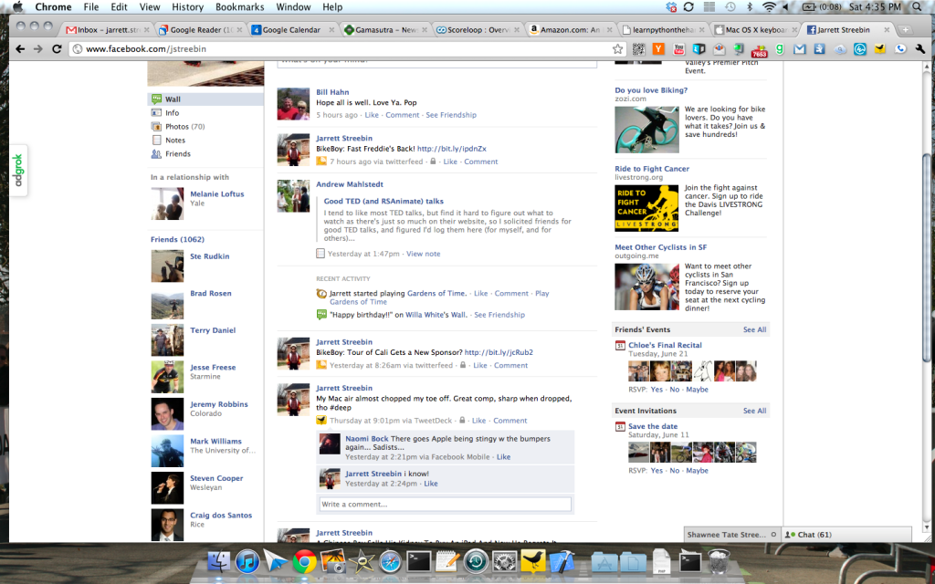Screen dimensions: 935x584
Task: Click the phone bubble extension icon
Action: coord(900,49)
